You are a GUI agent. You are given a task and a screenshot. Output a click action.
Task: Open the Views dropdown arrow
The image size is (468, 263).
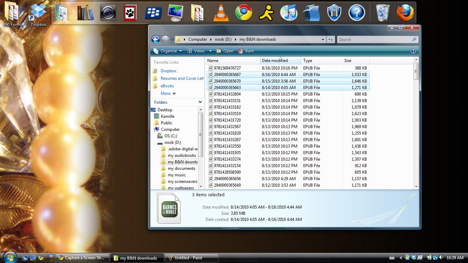(210, 51)
